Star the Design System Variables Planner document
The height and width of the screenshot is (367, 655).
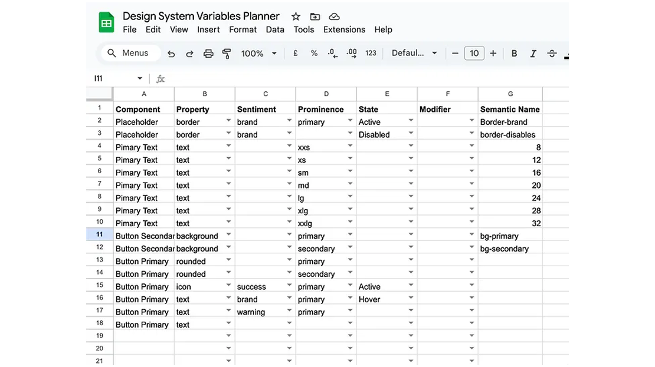point(296,16)
